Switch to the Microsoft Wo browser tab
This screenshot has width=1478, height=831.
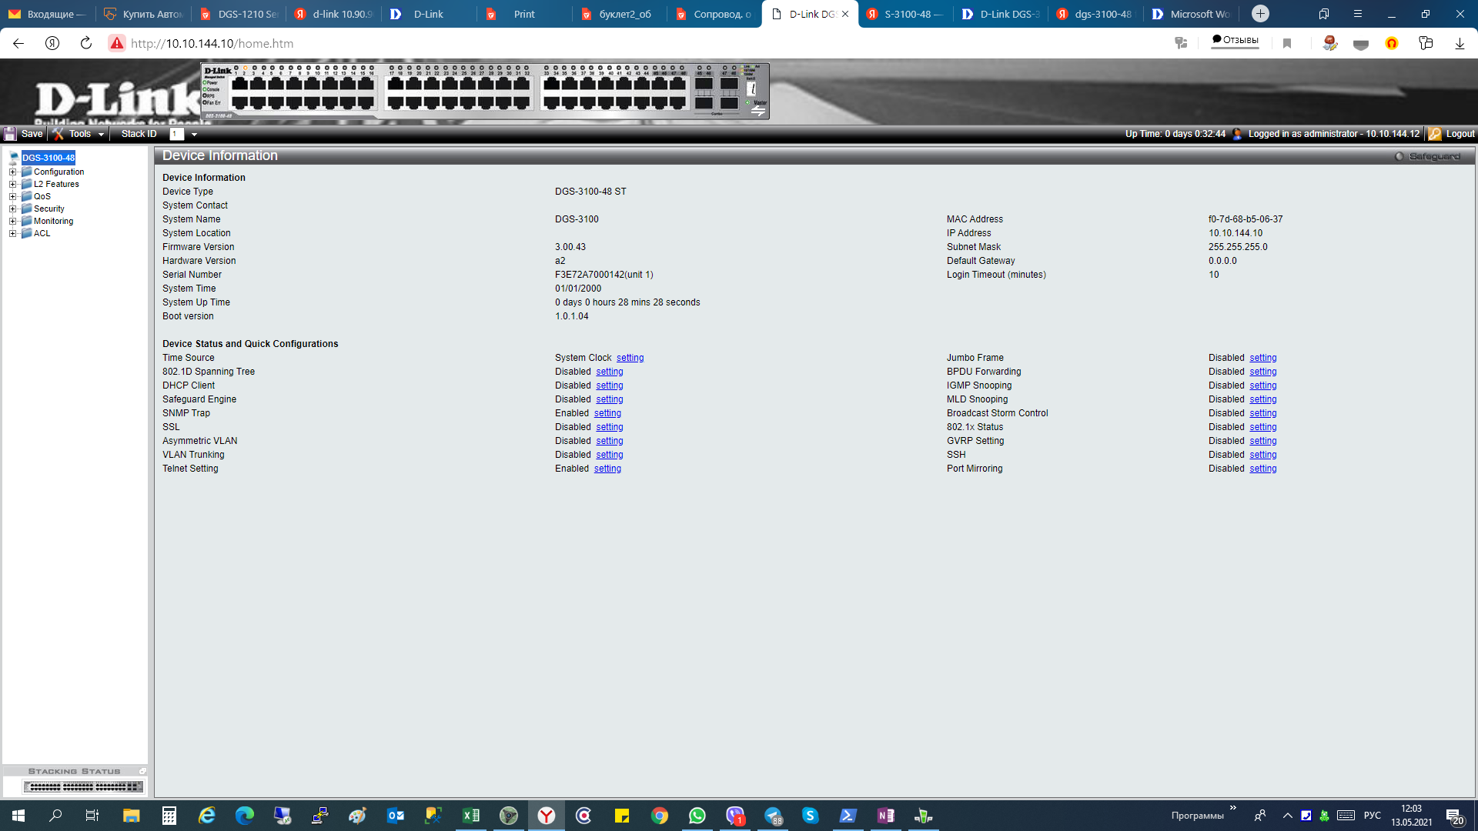1192,14
